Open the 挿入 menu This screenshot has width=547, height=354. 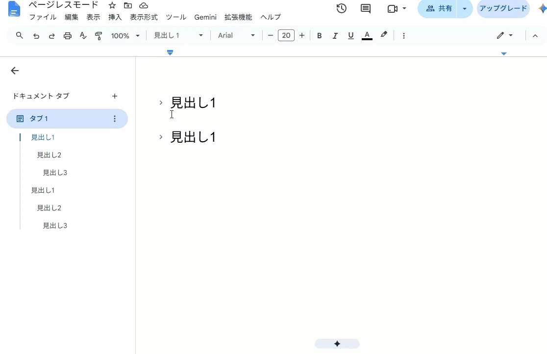115,17
